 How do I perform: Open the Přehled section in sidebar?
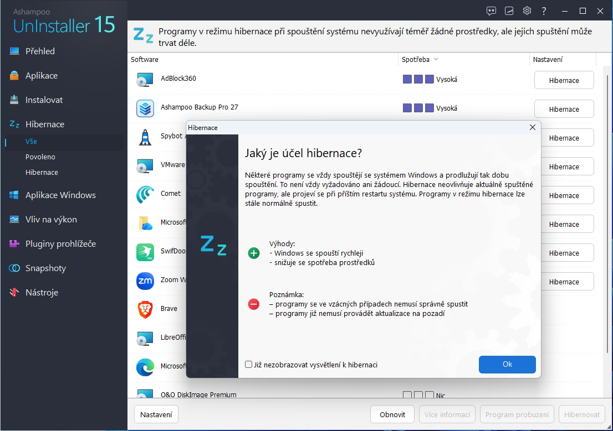click(40, 51)
